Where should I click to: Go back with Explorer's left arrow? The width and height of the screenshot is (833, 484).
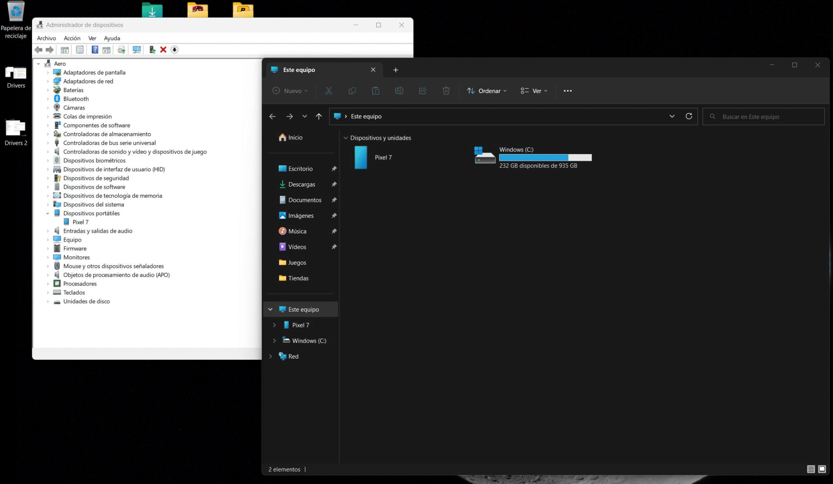tap(273, 117)
